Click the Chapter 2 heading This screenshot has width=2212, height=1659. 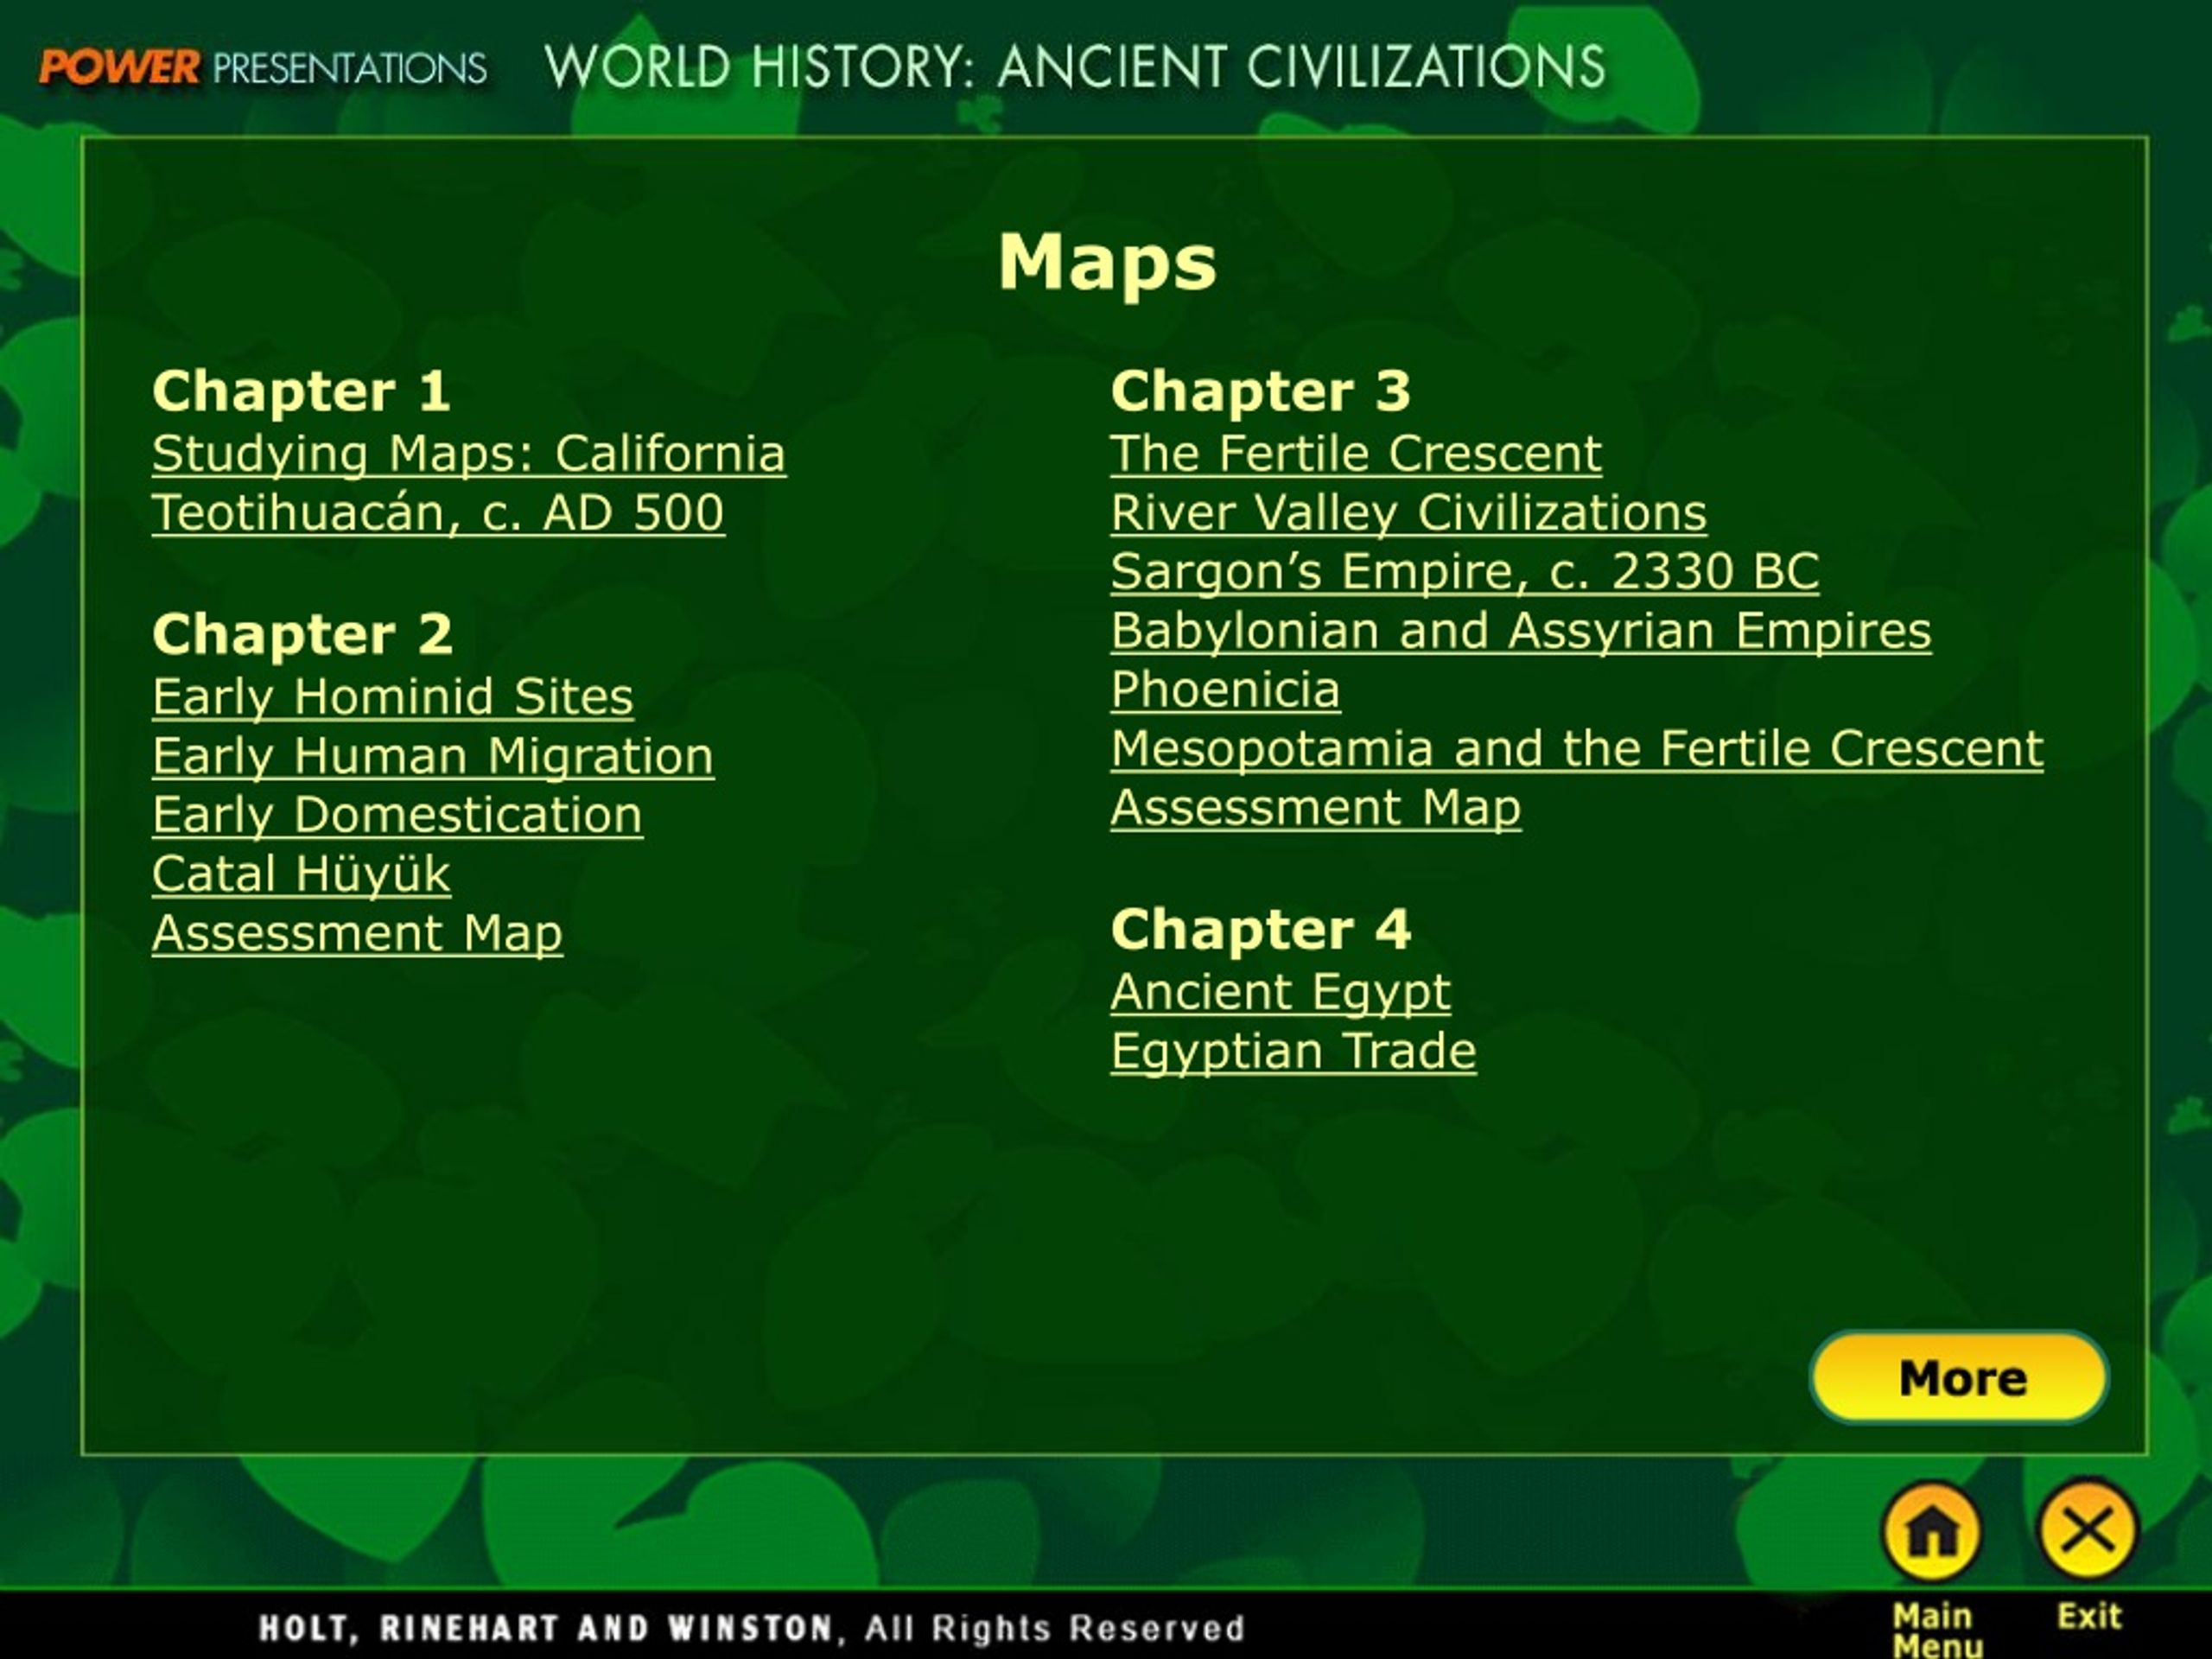tap(302, 634)
